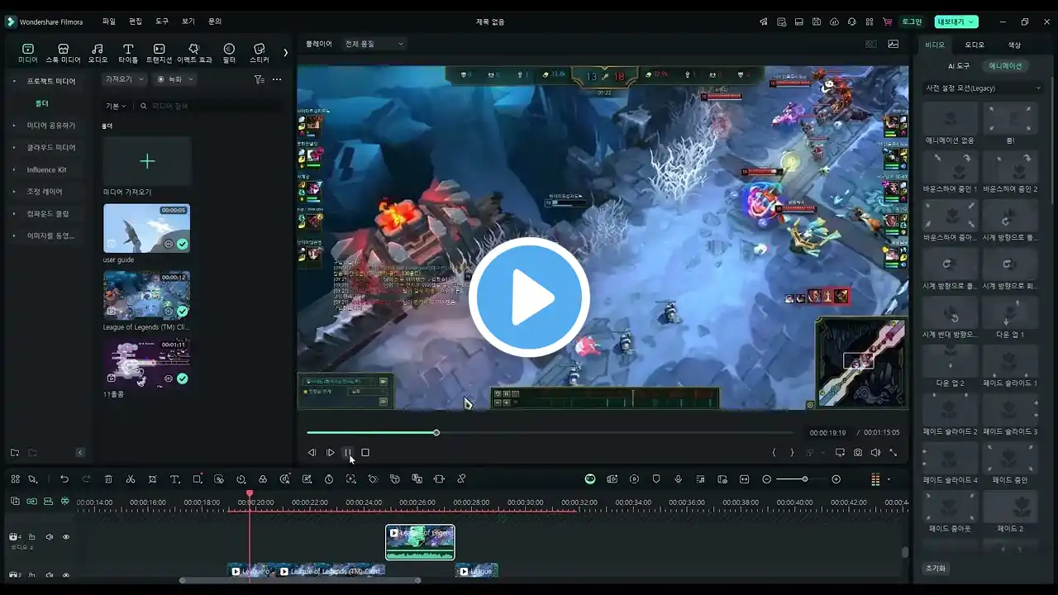
Task: Click the microphone voiceover icon
Action: [x=679, y=479]
